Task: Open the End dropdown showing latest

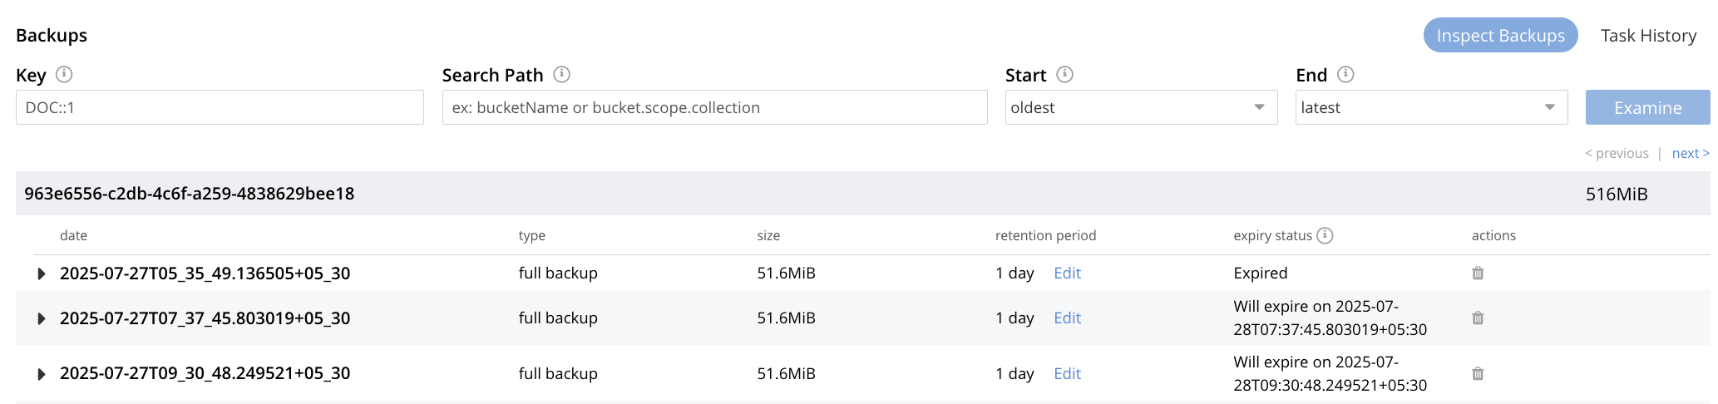Action: point(1430,107)
